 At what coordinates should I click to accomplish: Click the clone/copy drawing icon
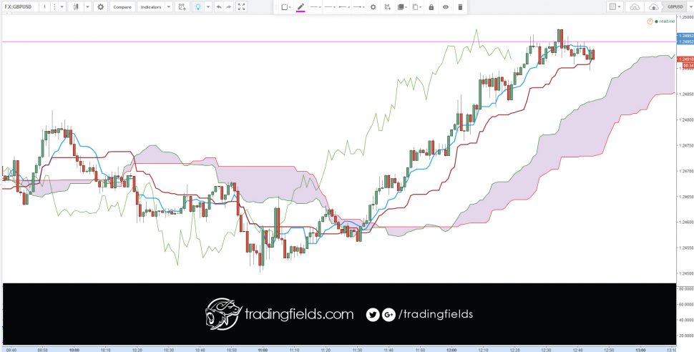(416, 6)
